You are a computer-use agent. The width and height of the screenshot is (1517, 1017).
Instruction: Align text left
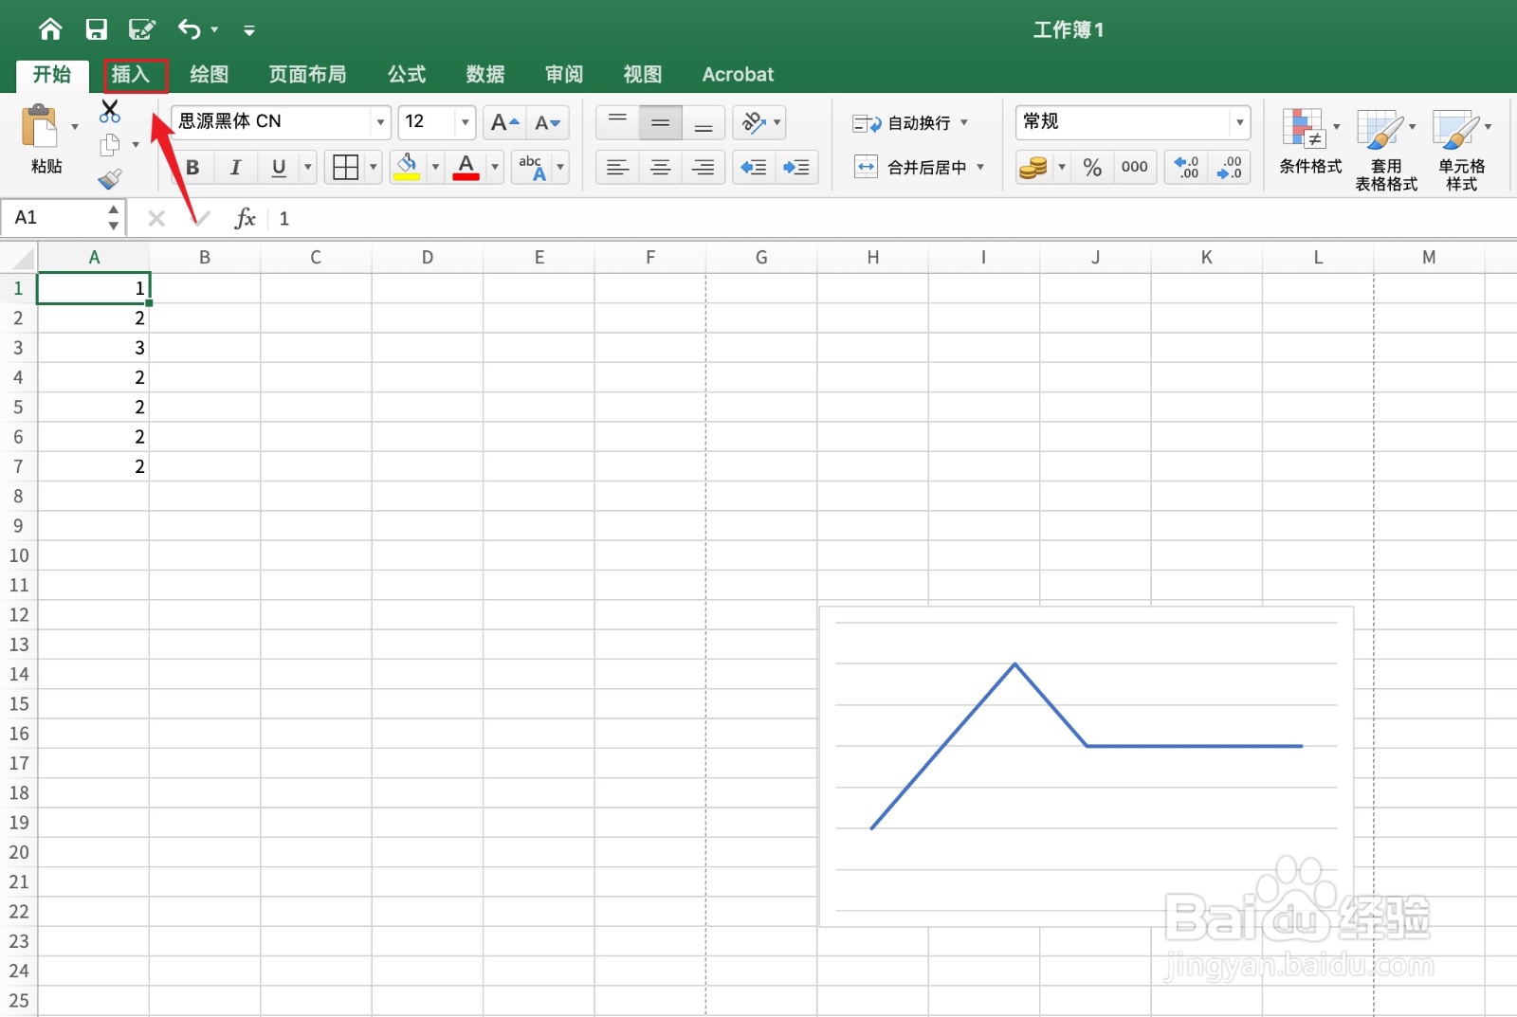pos(617,168)
